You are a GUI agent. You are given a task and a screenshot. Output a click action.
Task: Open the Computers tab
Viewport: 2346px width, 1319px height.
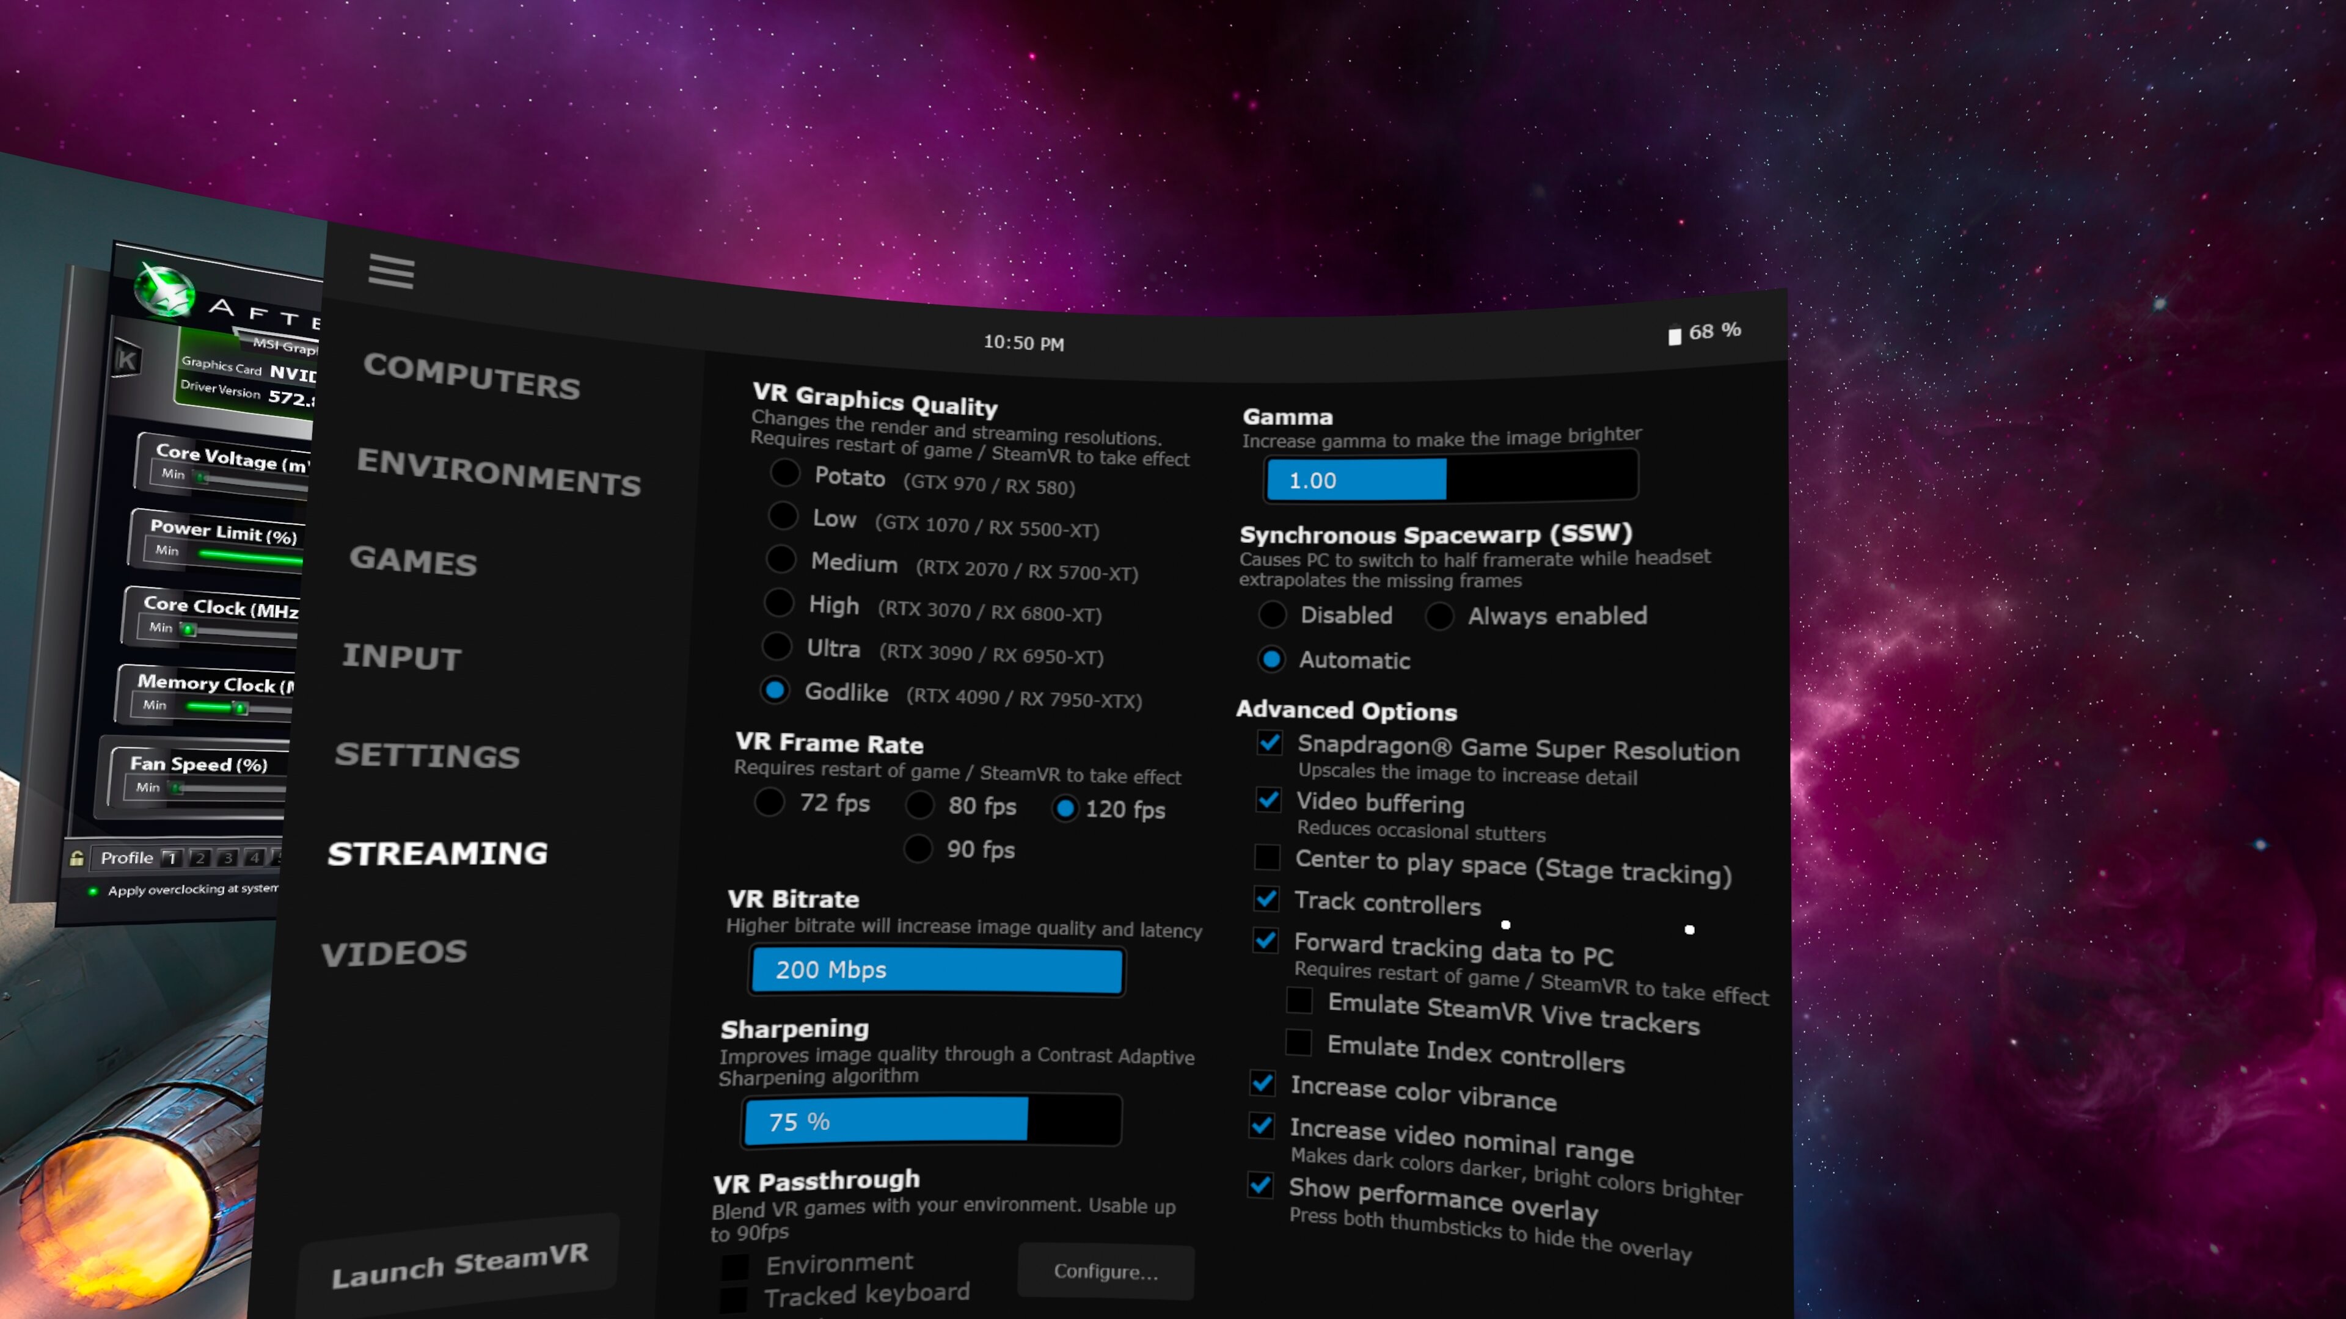point(472,376)
